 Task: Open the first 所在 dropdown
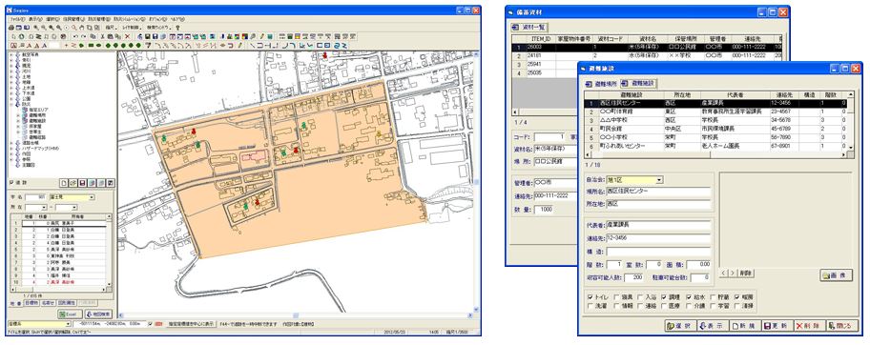click(x=44, y=208)
